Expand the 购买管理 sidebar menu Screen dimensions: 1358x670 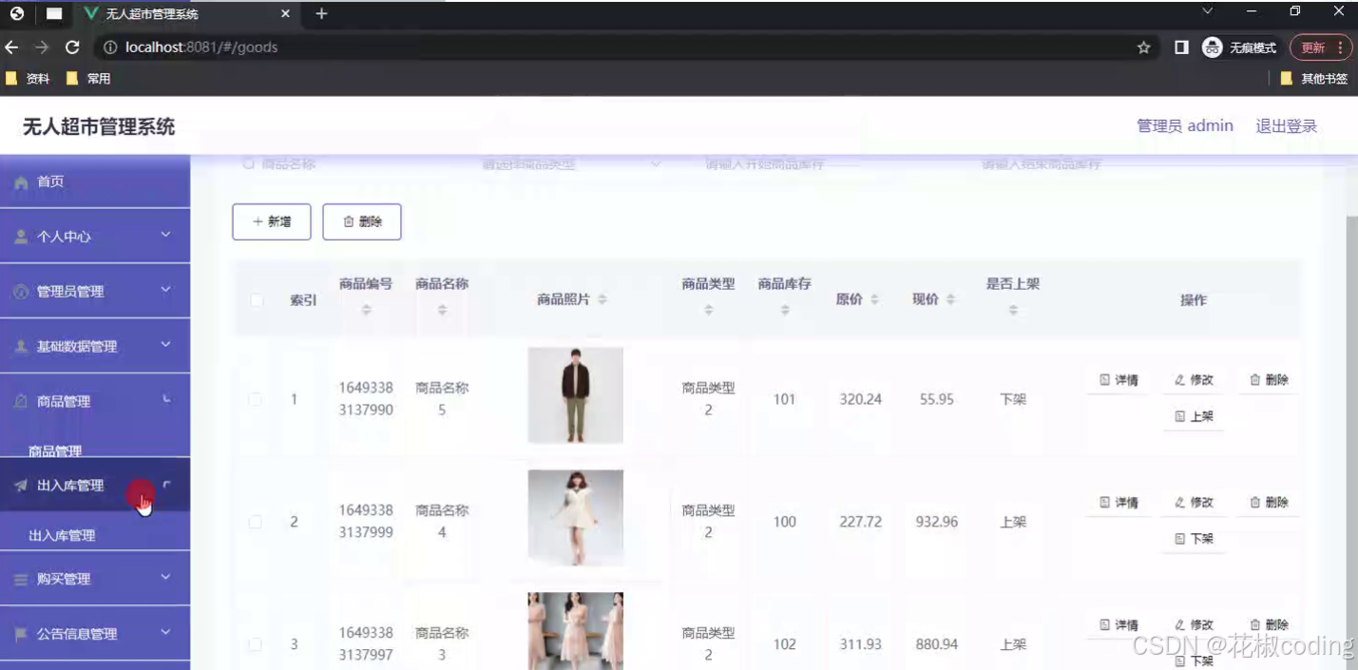(95, 578)
